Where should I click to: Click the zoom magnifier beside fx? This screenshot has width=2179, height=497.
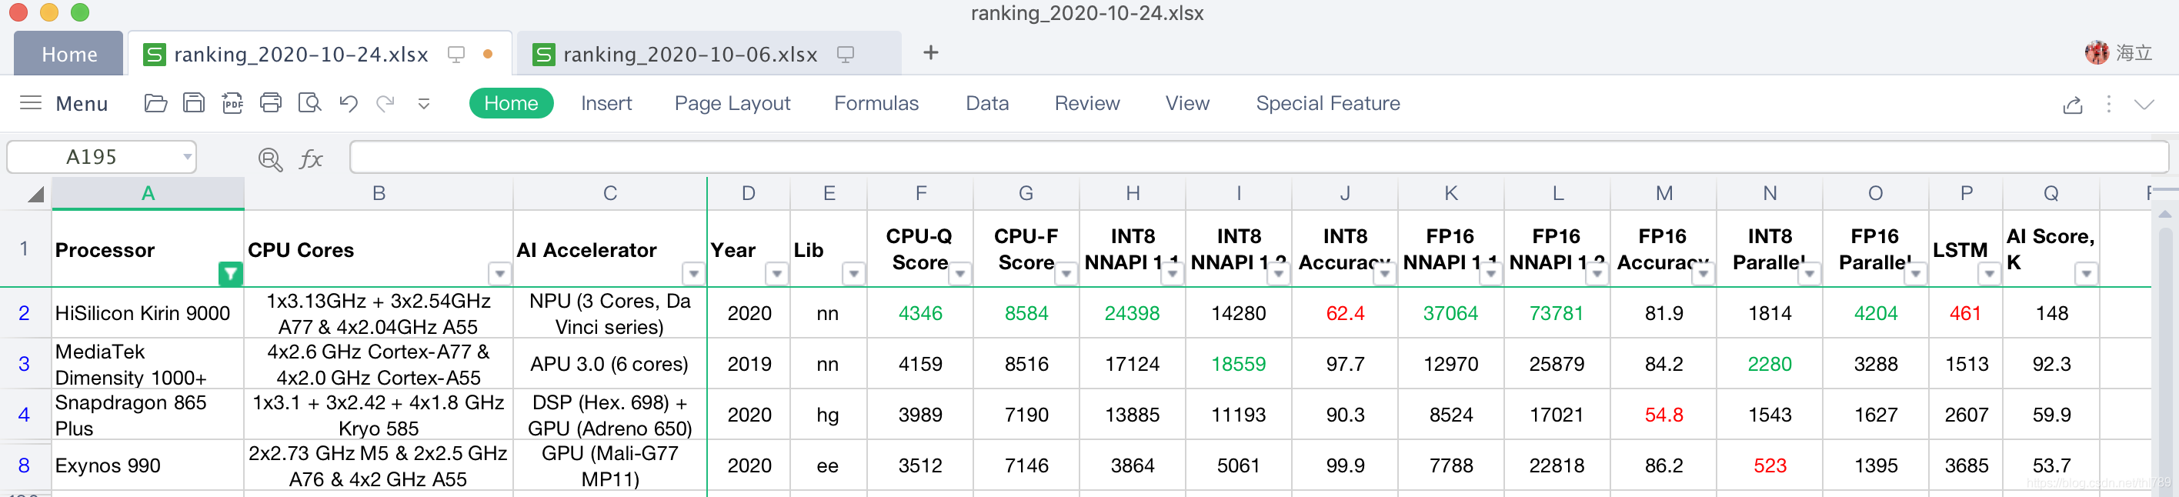270,159
